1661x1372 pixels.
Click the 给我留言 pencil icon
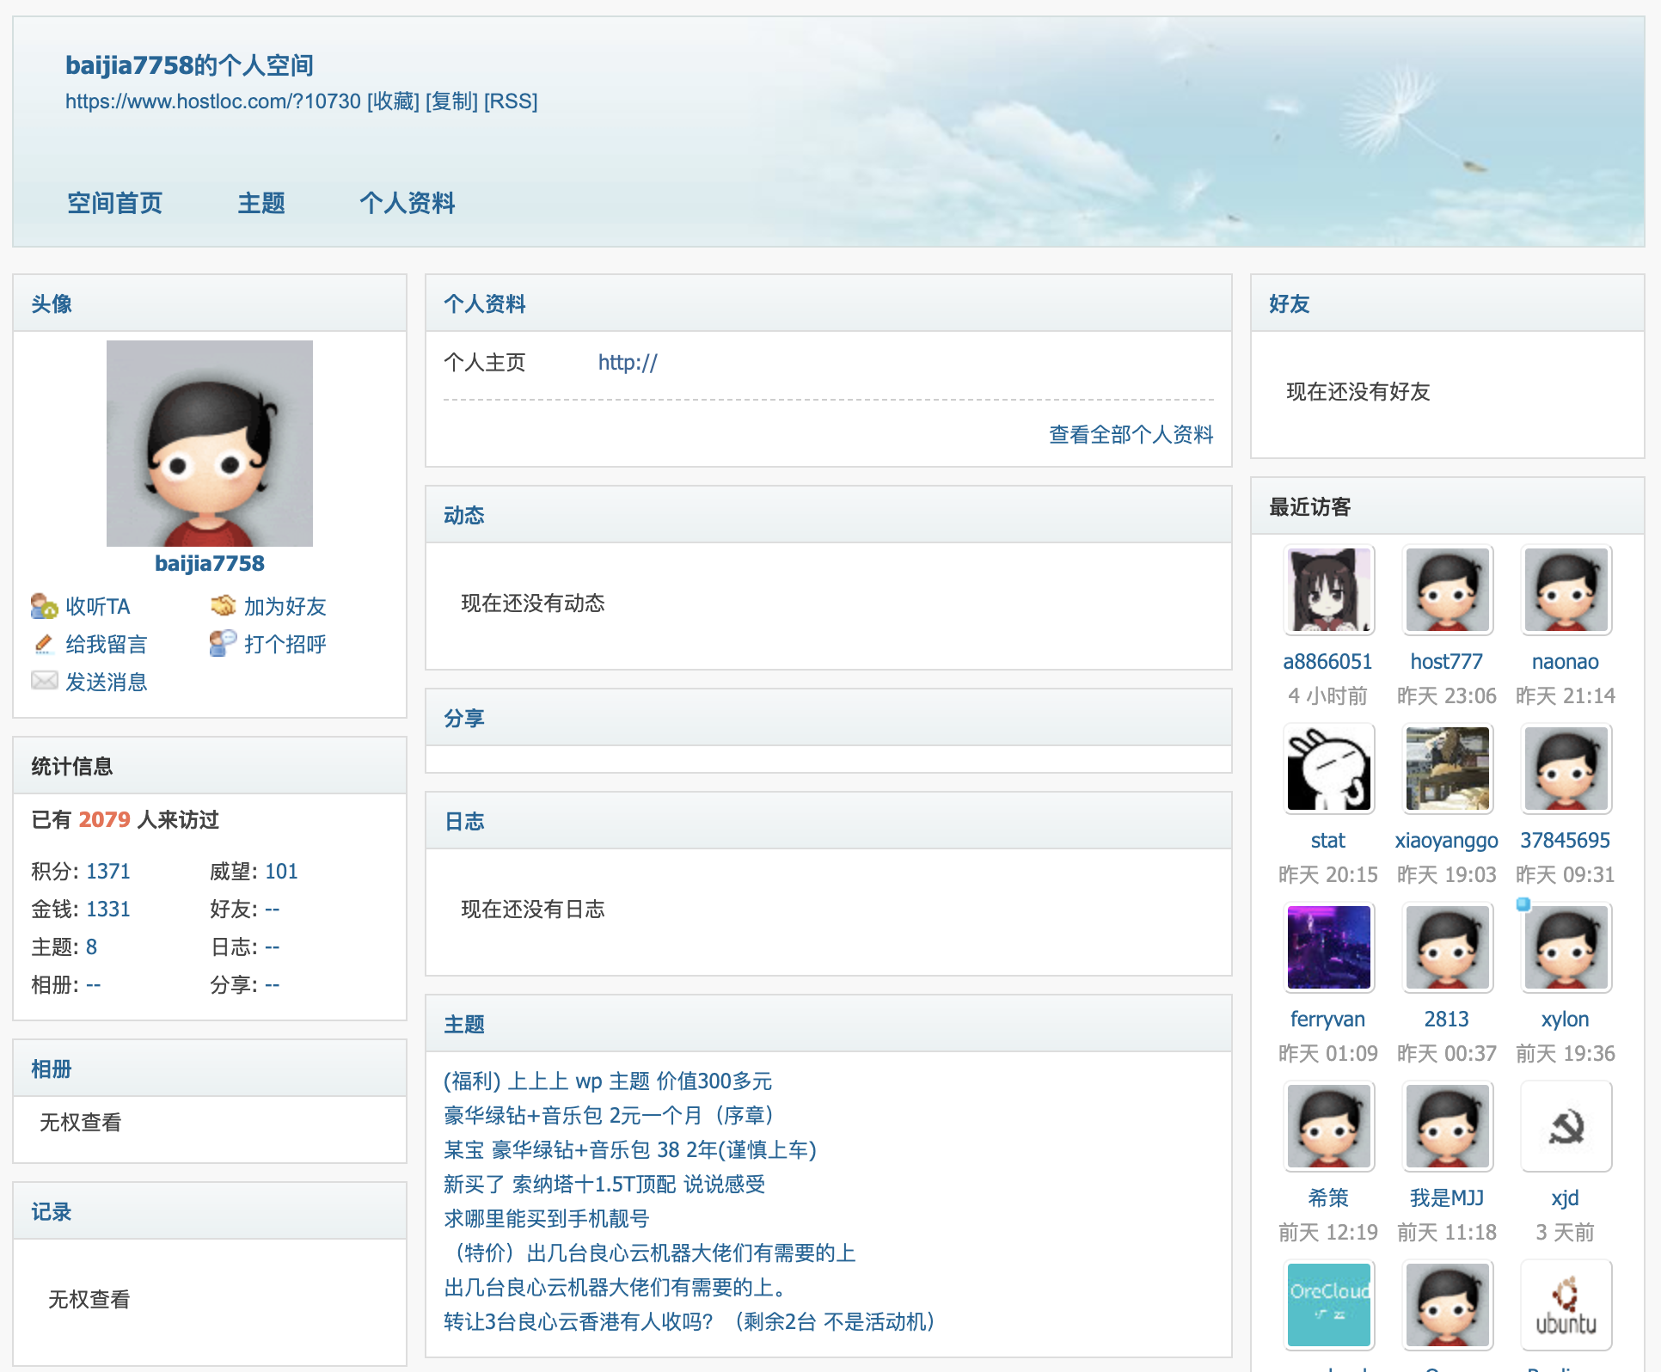44,644
